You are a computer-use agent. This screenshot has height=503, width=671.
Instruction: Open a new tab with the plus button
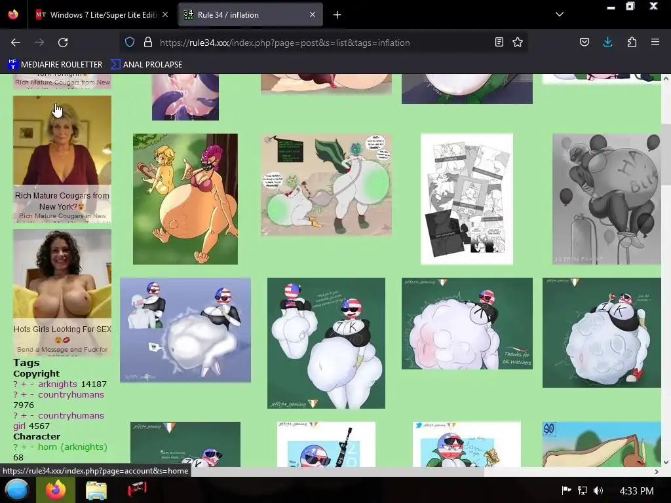337,15
